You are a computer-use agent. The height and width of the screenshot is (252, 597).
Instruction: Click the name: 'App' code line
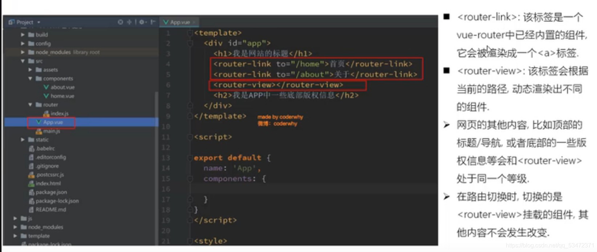(232, 168)
